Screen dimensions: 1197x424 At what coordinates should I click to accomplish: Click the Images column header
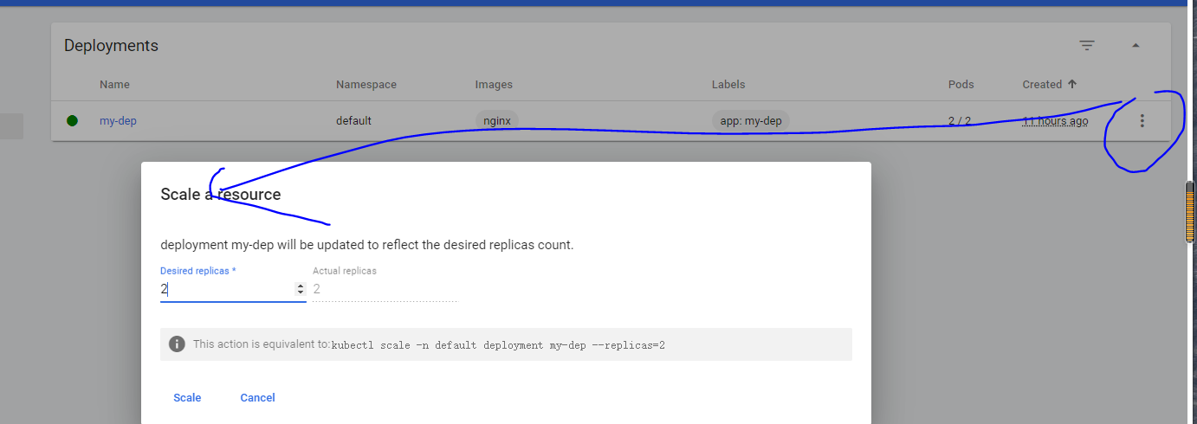pyautogui.click(x=494, y=85)
